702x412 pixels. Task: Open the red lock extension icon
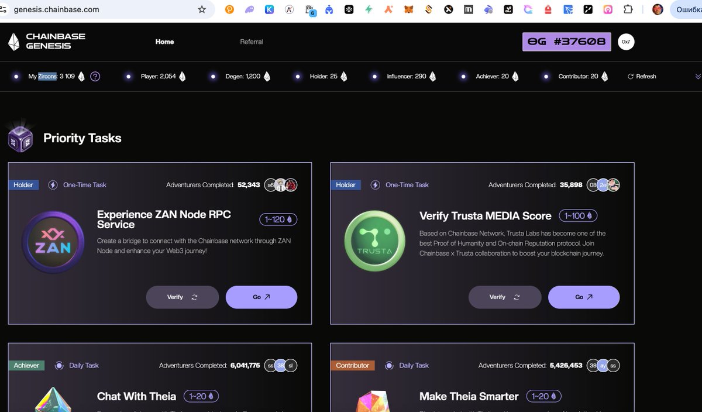click(x=548, y=9)
